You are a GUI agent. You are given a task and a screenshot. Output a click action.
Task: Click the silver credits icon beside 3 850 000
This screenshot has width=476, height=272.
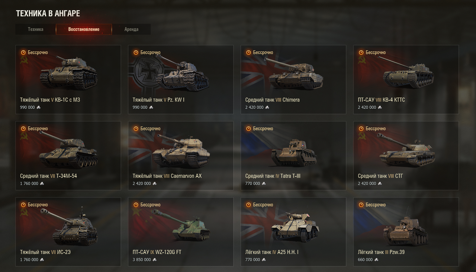(x=155, y=260)
